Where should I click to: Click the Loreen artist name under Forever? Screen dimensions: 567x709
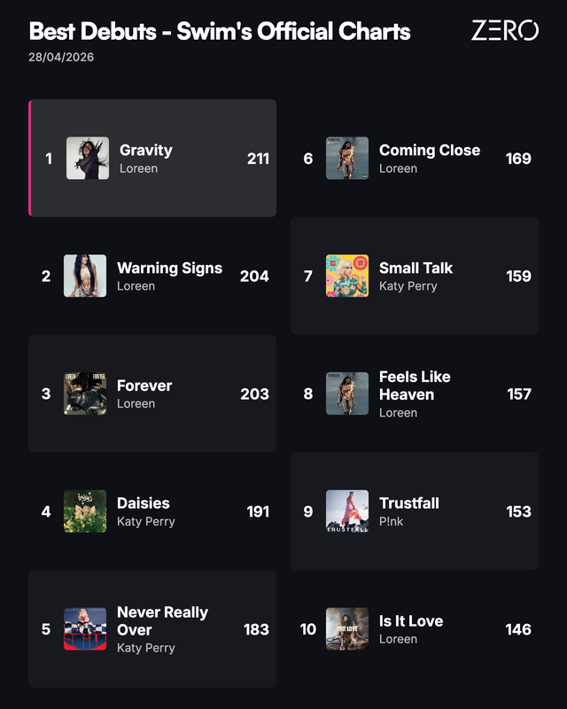(x=136, y=403)
